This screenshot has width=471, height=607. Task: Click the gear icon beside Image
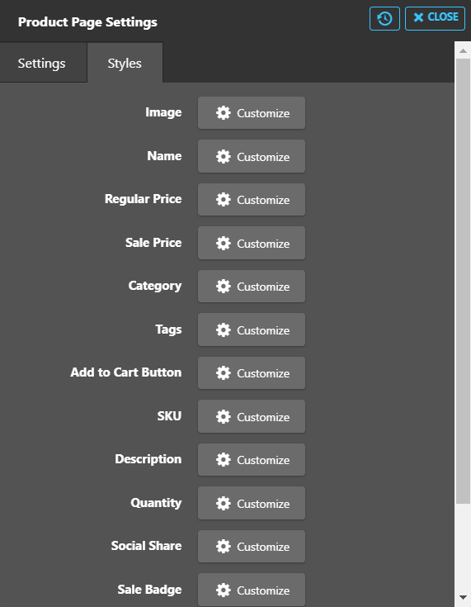pos(223,113)
